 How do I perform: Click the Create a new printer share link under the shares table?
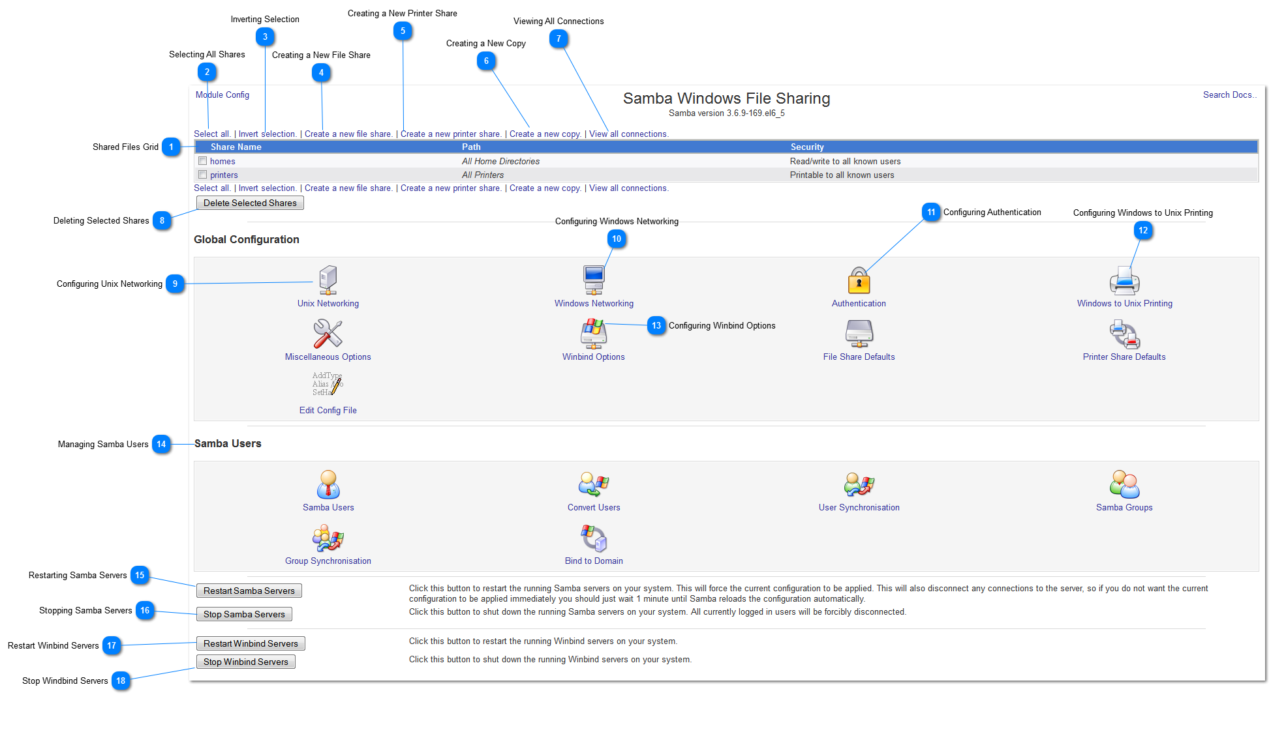click(x=451, y=188)
